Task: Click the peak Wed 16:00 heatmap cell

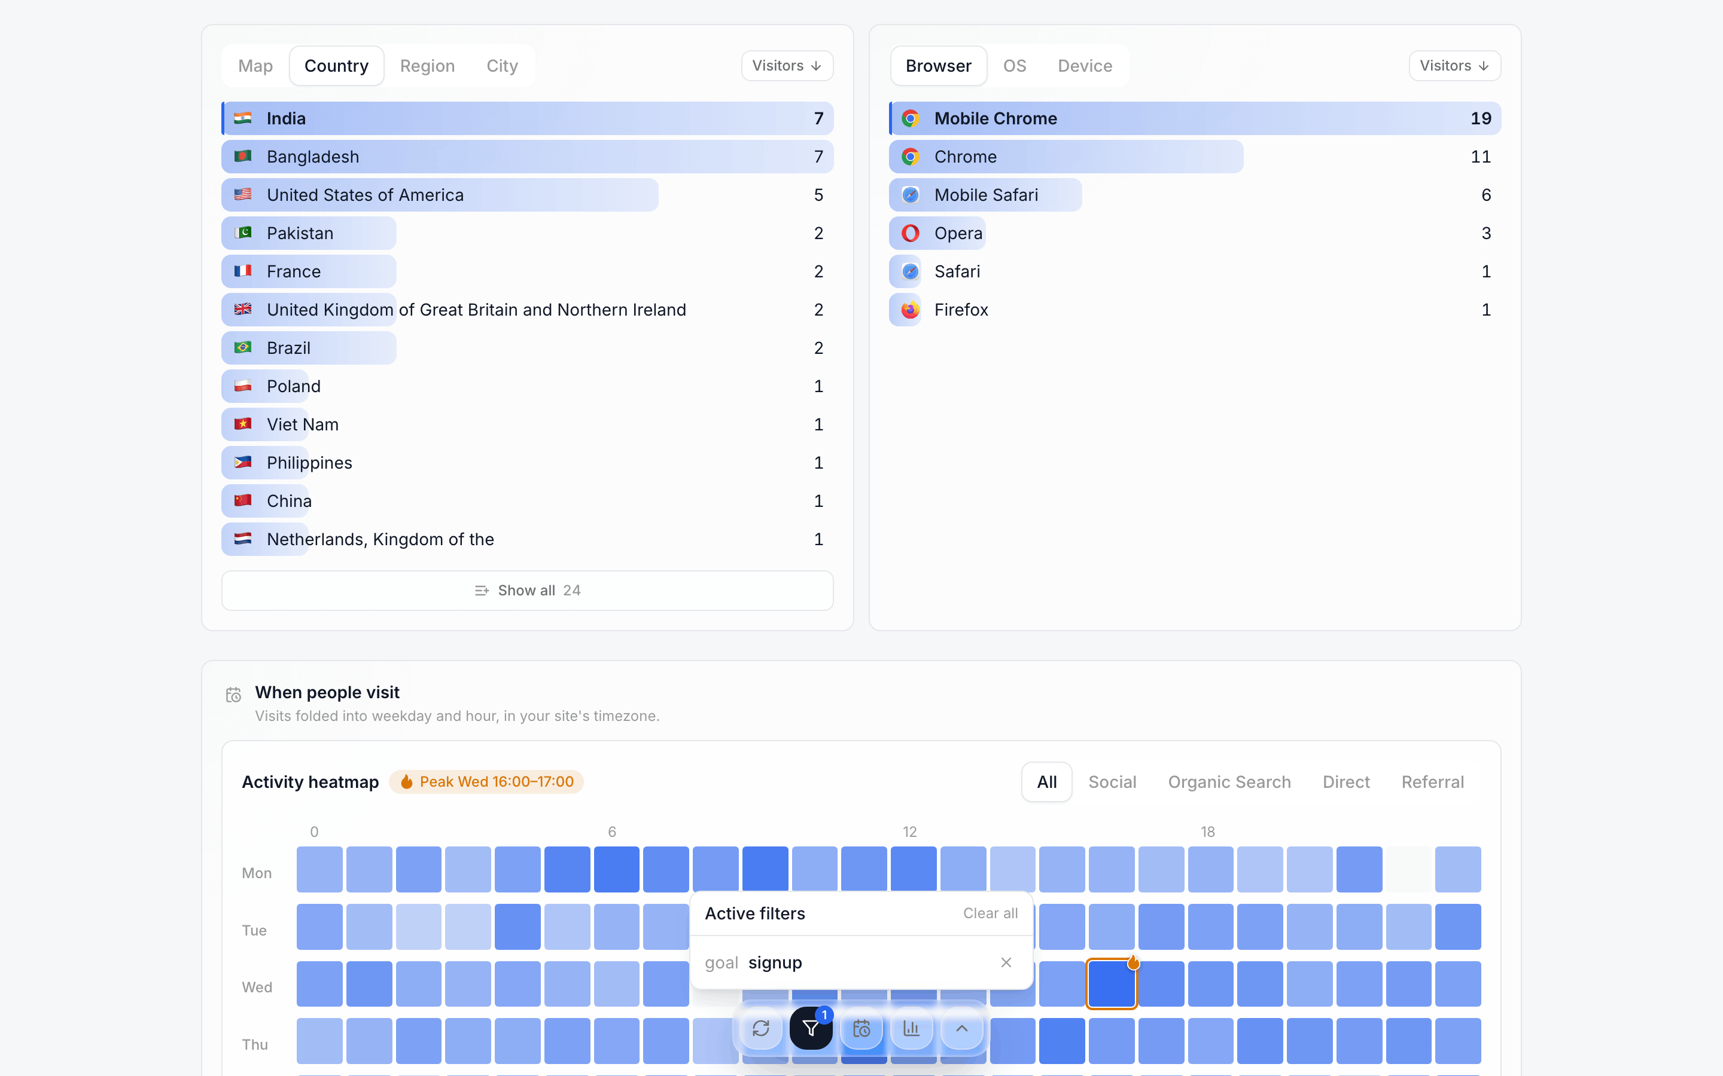Action: 1112,983
